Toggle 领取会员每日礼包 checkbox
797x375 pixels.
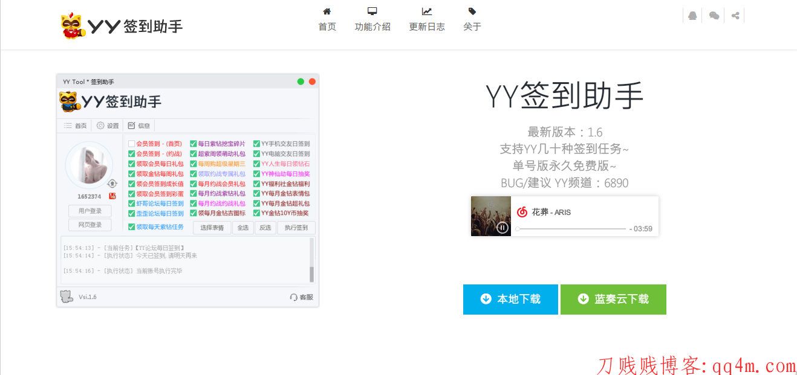click(x=131, y=164)
